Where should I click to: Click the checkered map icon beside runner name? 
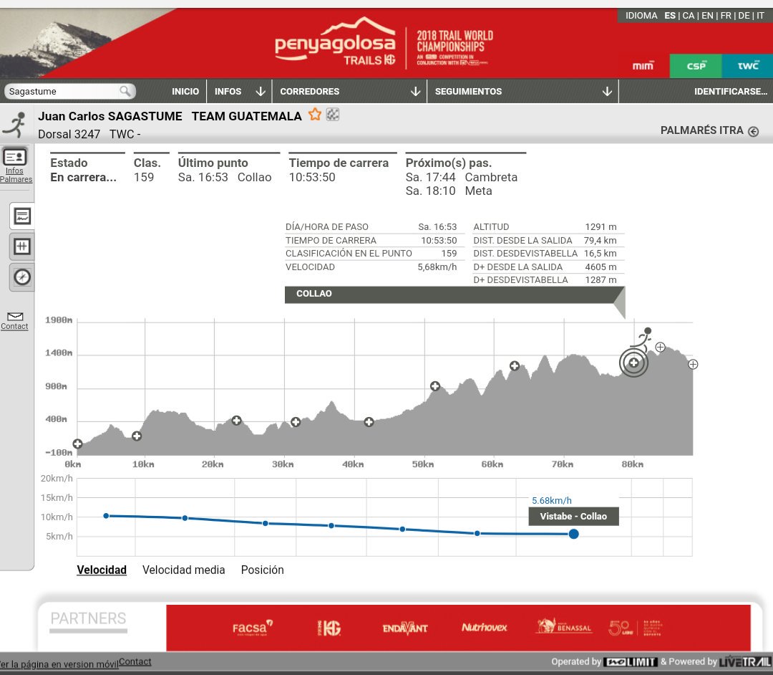[331, 114]
